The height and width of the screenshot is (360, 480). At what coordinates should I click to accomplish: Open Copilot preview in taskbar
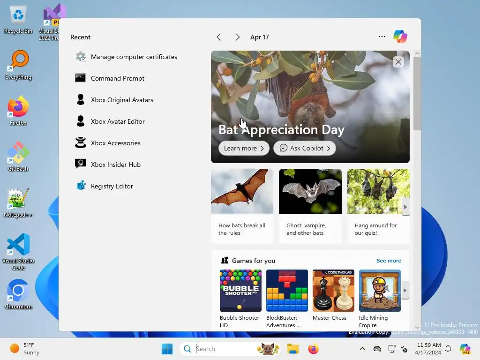coord(465,349)
